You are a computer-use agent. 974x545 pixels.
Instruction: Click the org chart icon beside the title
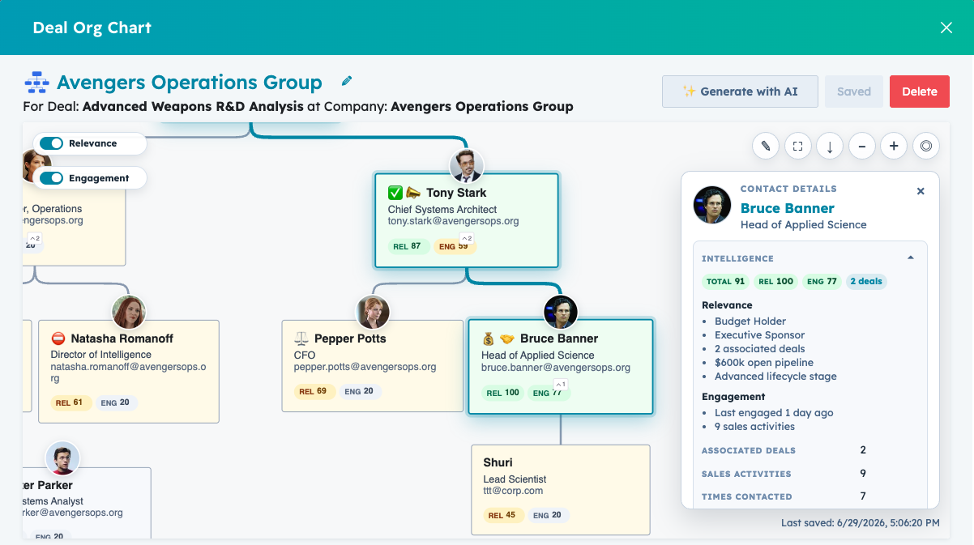click(x=36, y=83)
